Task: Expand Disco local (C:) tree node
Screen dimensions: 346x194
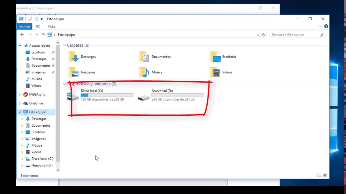Action: (22, 159)
